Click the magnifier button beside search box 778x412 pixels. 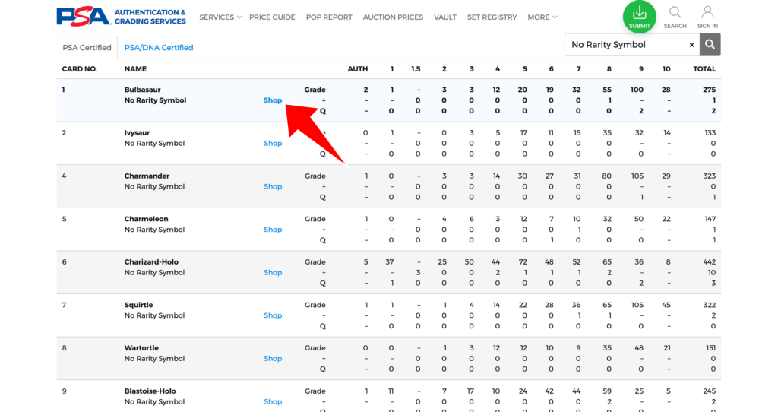pos(710,45)
